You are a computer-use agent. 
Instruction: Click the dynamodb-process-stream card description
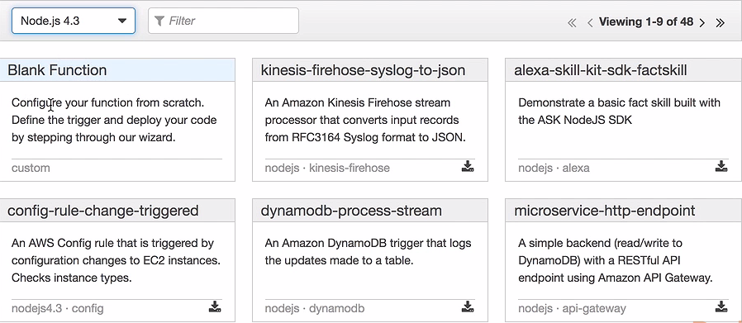click(x=369, y=252)
